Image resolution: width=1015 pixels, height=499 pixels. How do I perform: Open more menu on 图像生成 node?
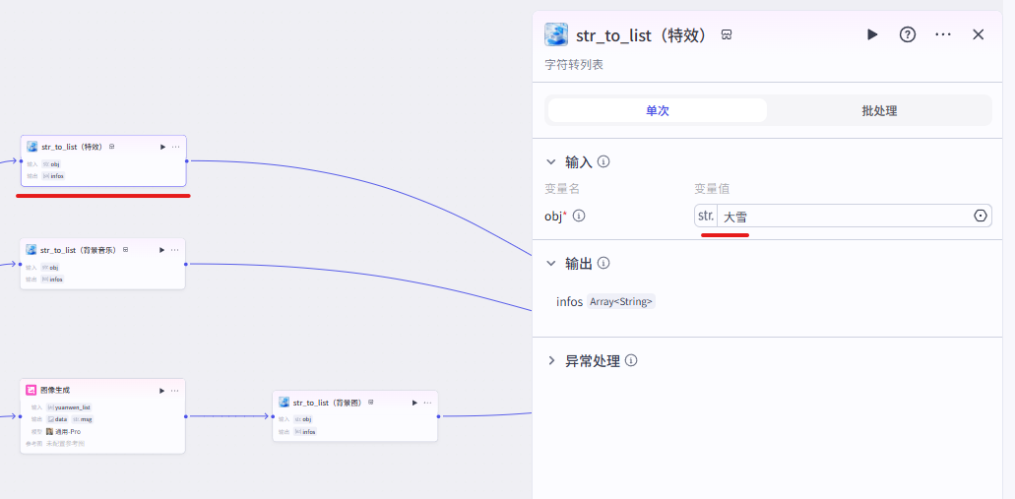click(x=175, y=391)
